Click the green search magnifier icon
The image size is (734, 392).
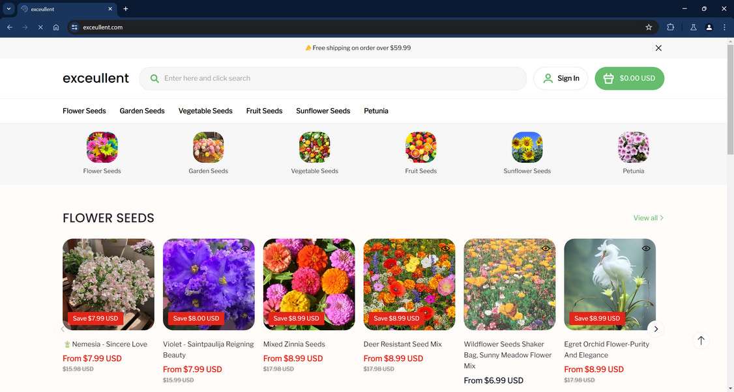154,79
